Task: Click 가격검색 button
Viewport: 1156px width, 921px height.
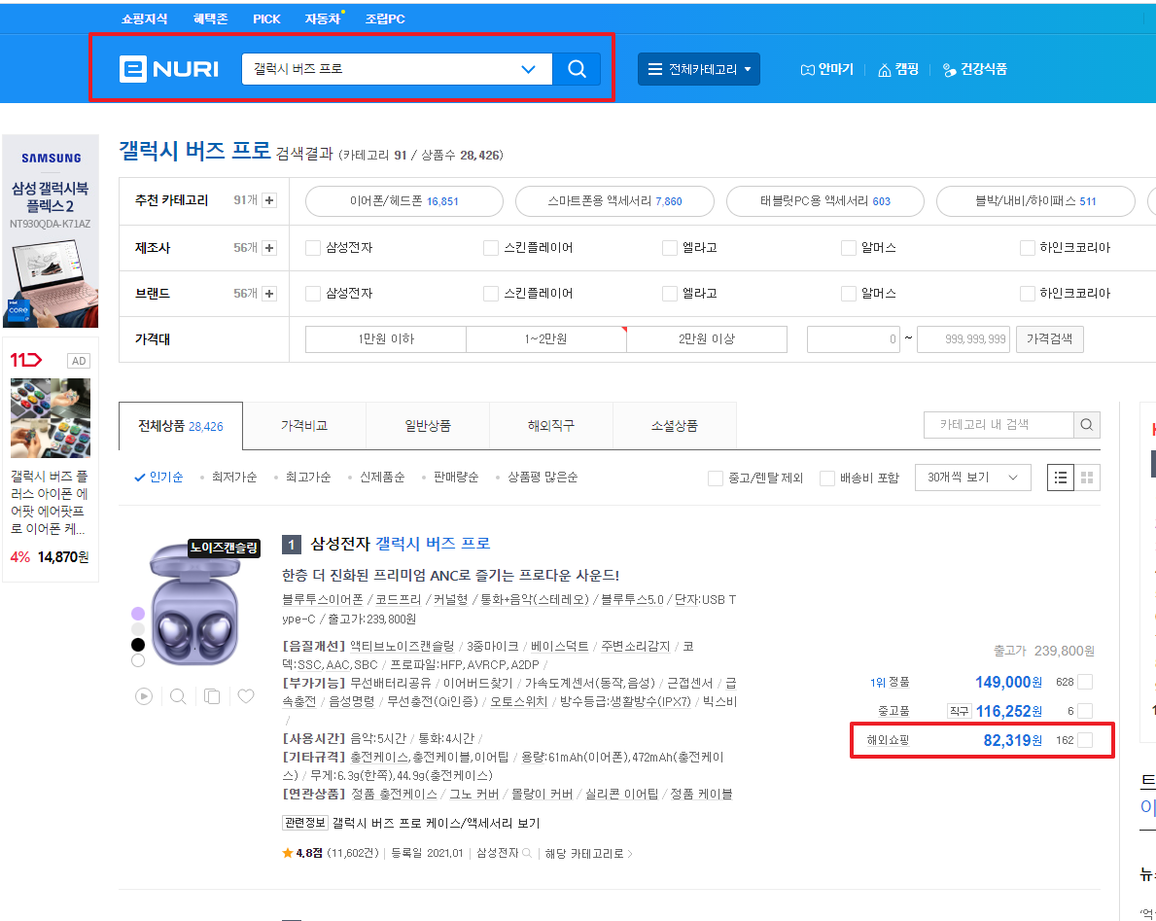Action: pyautogui.click(x=1049, y=339)
